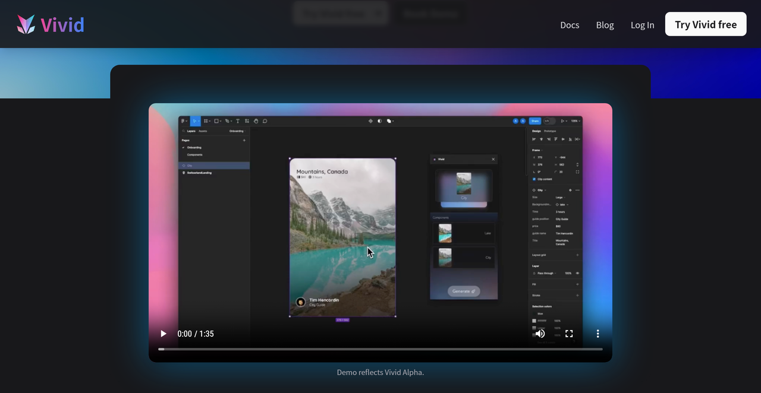The image size is (761, 393).
Task: Open the Boolean groups dropdown in the demo toolbar
Action: tap(390, 121)
